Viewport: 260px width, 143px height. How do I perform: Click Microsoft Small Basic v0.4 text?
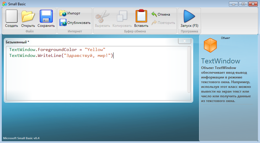[21, 138]
